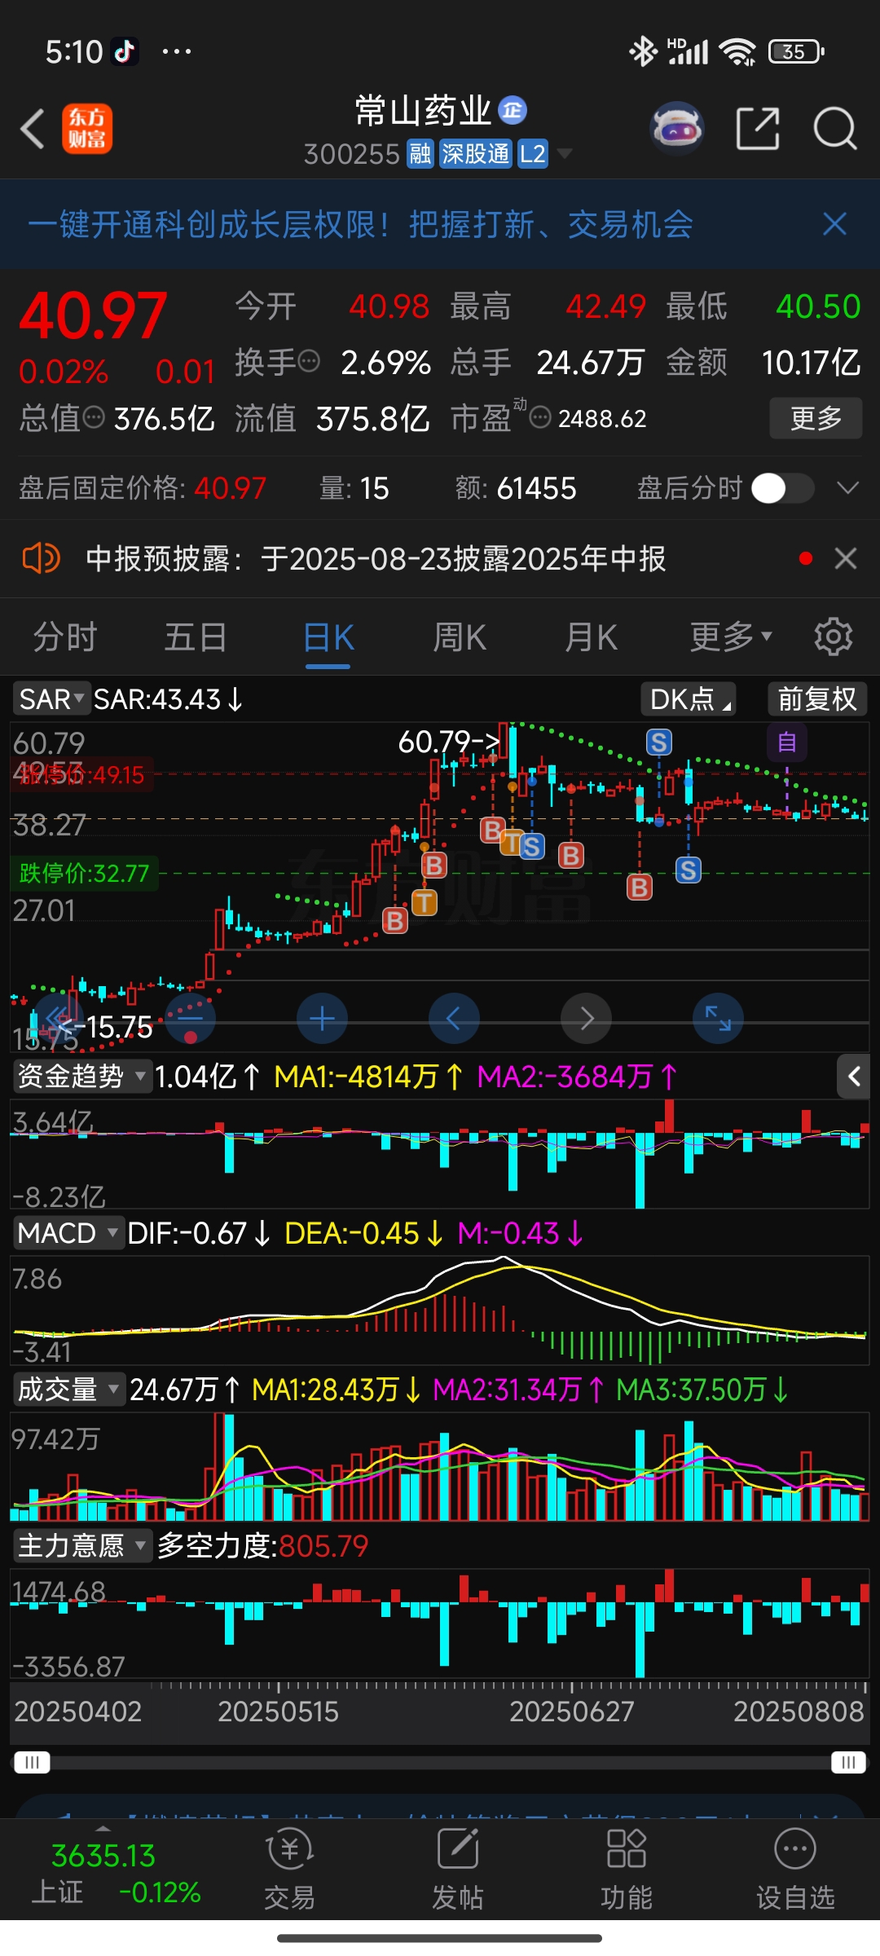Screen dimensions: 880x1956
Task: Open the DK点 selector
Action: point(689,699)
